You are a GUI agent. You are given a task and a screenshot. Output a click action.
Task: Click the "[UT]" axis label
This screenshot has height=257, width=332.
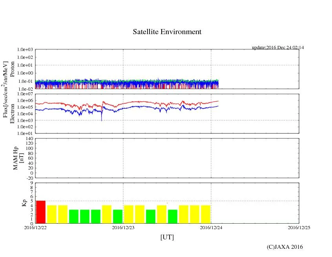167,237
